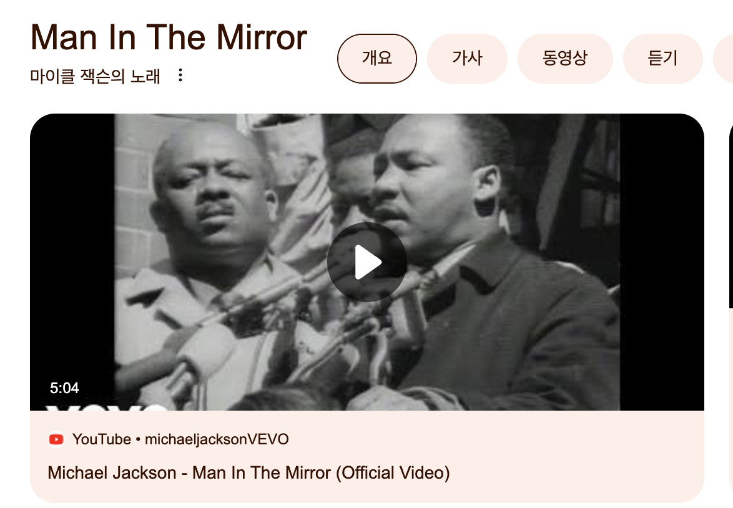Click the 5:04 duration badge
733x508 pixels.
[64, 388]
